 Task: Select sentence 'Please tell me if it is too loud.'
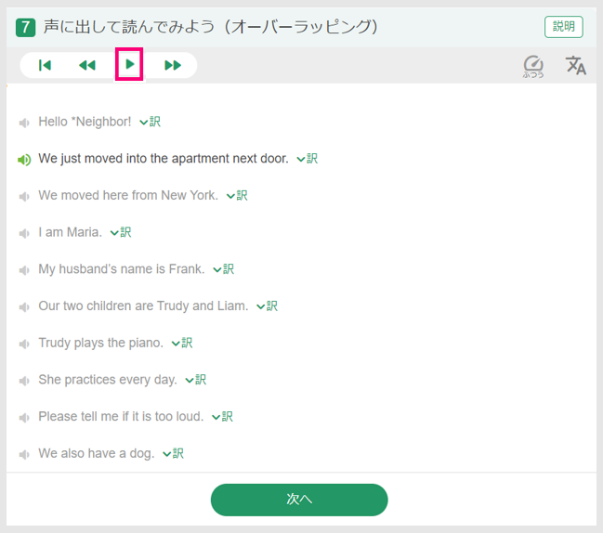(121, 417)
